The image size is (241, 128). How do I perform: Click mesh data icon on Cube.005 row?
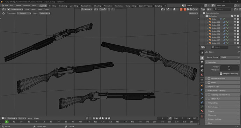(227, 34)
